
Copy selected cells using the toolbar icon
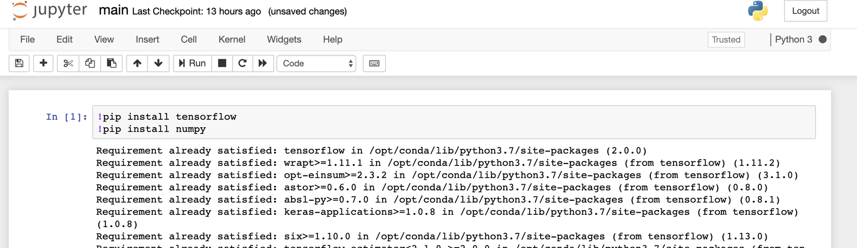[90, 63]
